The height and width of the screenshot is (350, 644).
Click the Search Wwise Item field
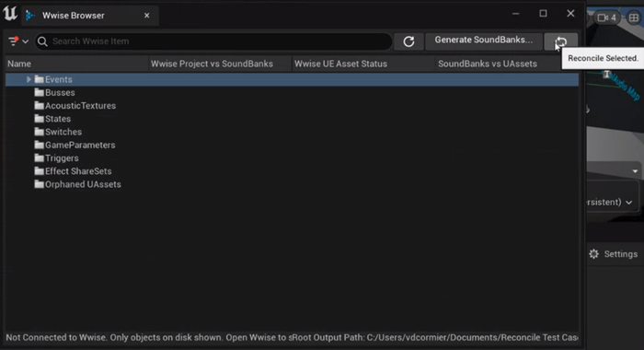(x=213, y=41)
